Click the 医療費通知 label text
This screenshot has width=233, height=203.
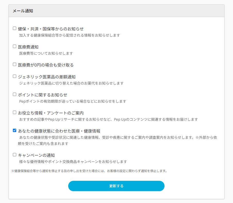[x=28, y=47]
